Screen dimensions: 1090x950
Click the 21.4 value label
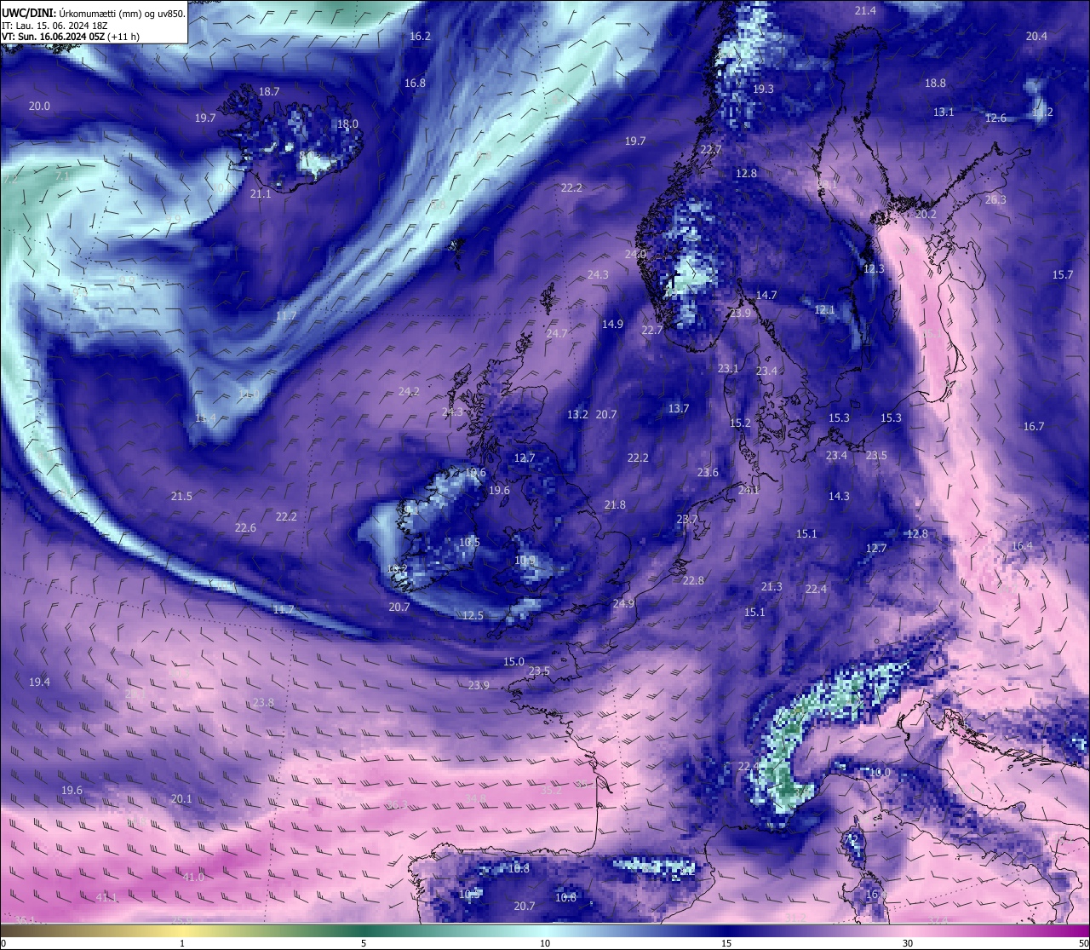tap(865, 11)
